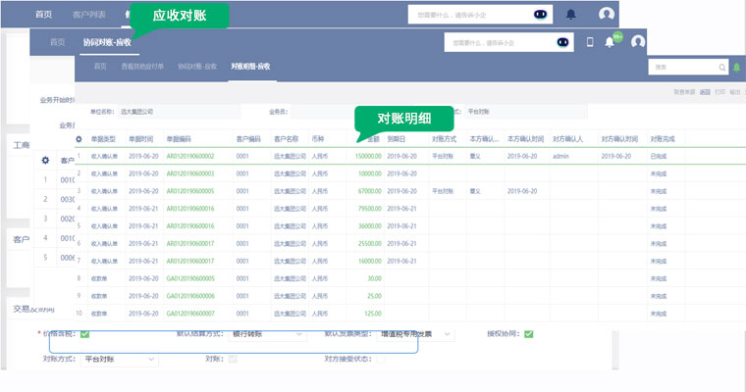Click the green bell icon beside search
The width and height of the screenshot is (746, 392).
click(737, 67)
